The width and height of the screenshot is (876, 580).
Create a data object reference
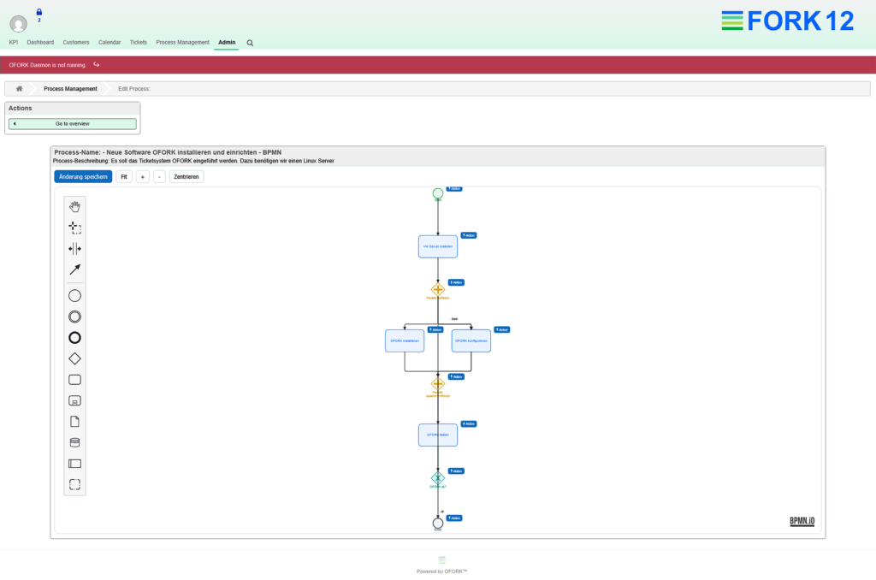[74, 421]
